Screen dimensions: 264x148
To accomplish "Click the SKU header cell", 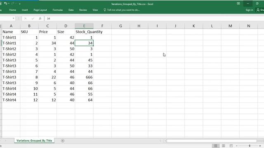I will click(29, 32).
